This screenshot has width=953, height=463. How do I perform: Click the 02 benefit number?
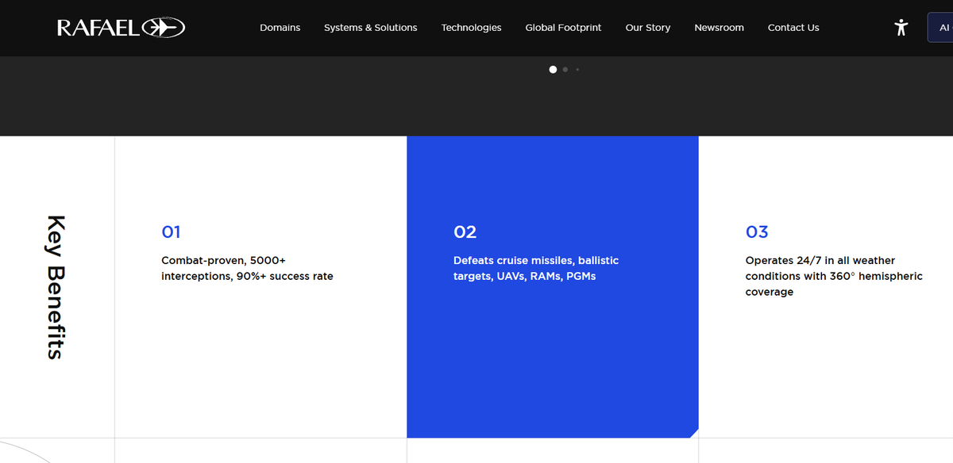pyautogui.click(x=465, y=231)
